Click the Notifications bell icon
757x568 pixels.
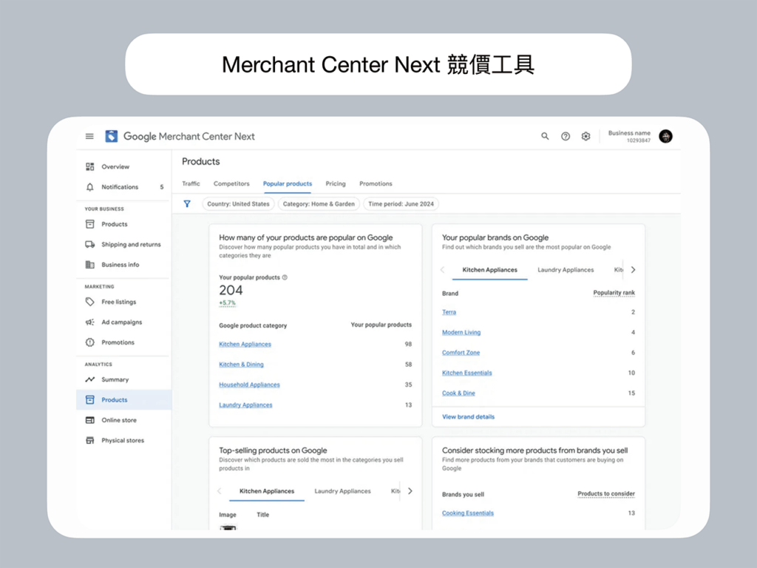pos(89,187)
